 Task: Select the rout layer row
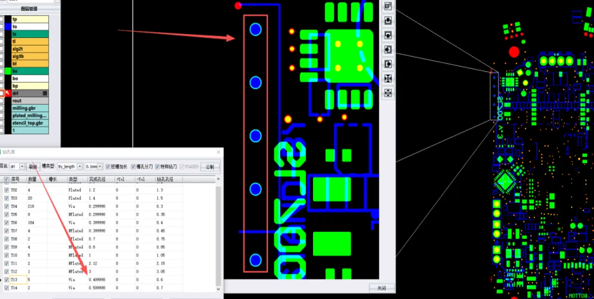tap(30, 101)
